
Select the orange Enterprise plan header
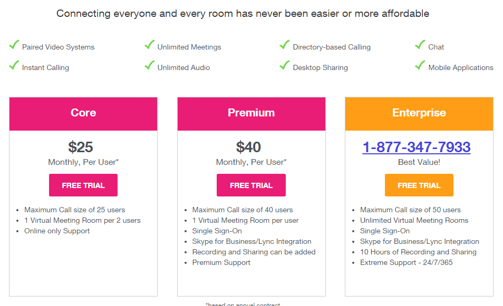419,113
